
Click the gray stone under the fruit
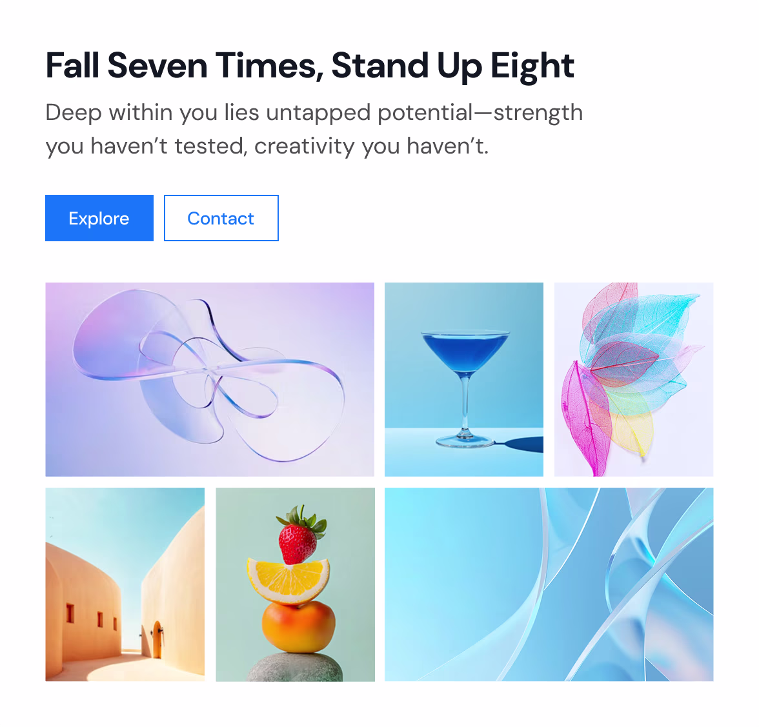296,668
